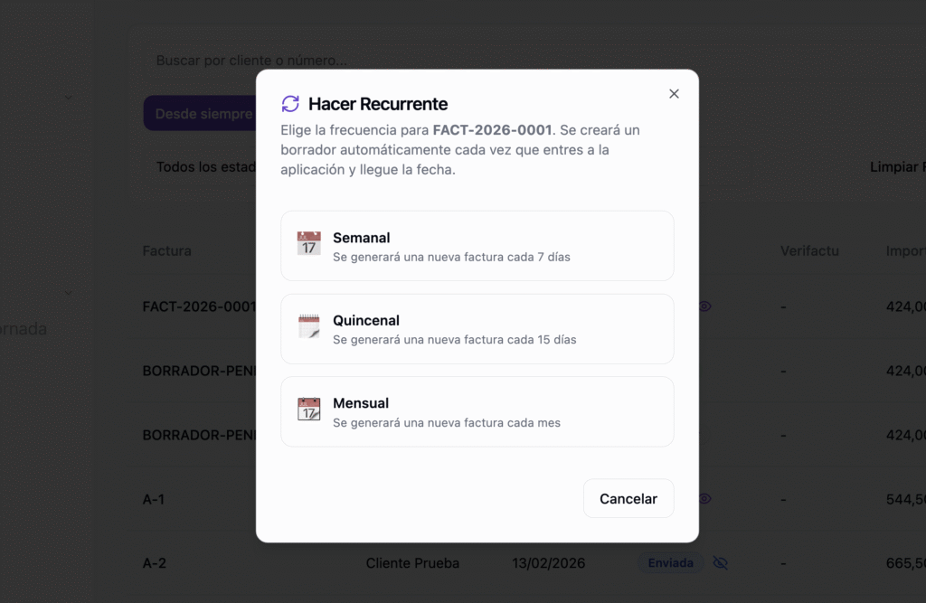926x603 pixels.
Task: Click invoice A-2 in table
Action: click(x=154, y=563)
